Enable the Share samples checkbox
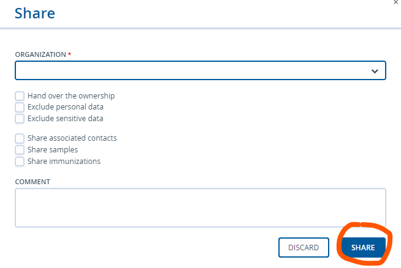Screen dimensions: 401x268 click(20, 150)
